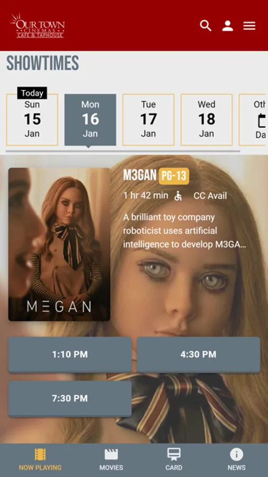Click the horizontal date scrollbar
This screenshot has width=268, height=477.
(123, 151)
